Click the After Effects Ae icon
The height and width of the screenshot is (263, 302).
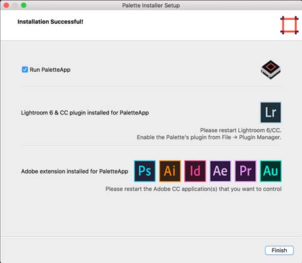(220, 171)
